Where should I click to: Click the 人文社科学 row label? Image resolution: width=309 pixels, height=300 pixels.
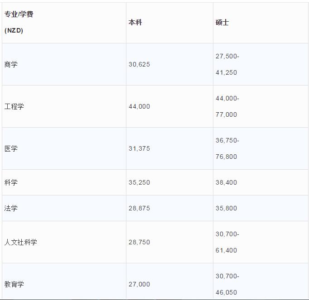tap(21, 242)
